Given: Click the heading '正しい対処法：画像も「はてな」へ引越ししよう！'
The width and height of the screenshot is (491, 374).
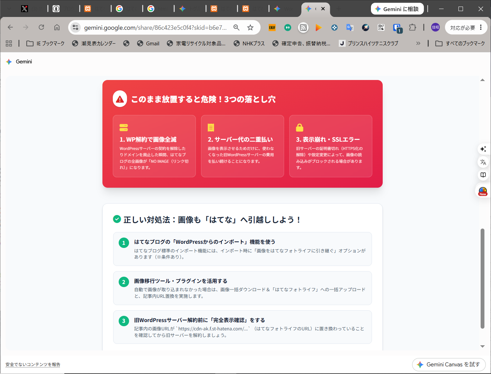Looking at the screenshot, I should click(212, 220).
